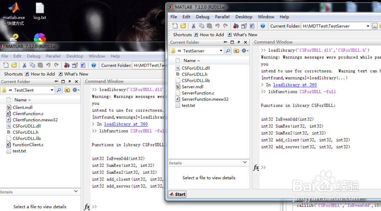Maximize TestServer Current Folder panel
Screen dimensions: 381x211
point(232,42)
